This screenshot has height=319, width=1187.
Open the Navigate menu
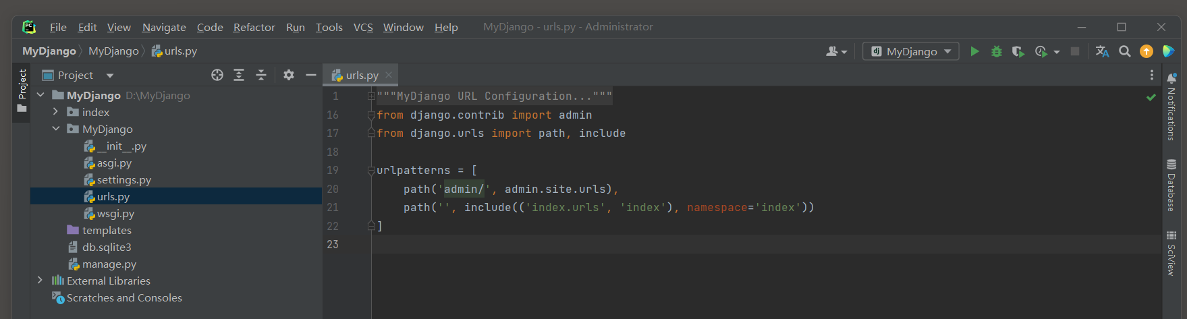[164, 27]
